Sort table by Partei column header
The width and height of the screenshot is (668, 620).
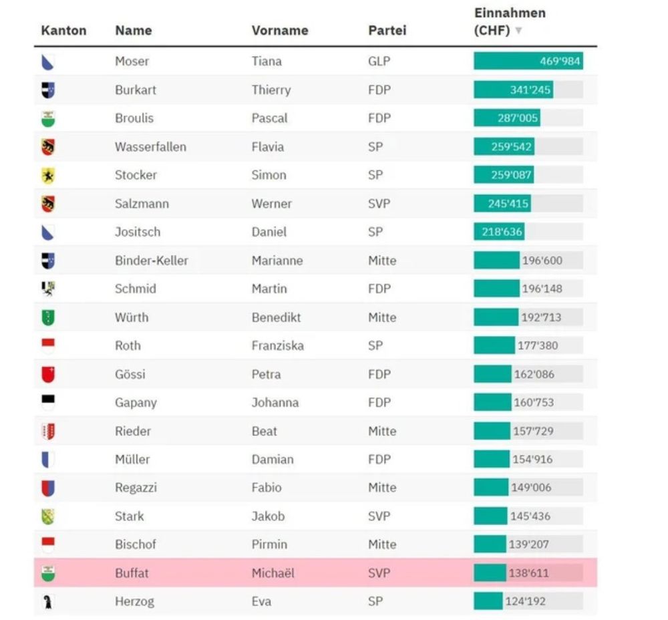387,30
